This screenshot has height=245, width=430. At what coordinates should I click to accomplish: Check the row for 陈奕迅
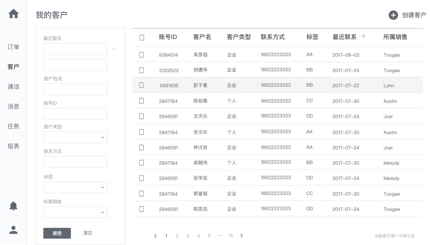click(x=142, y=209)
